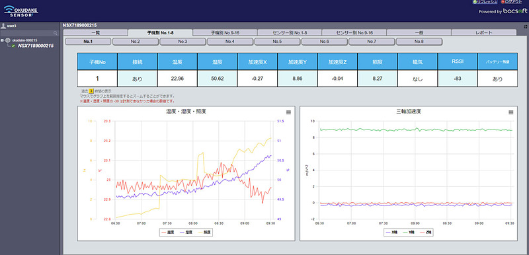Click the yellow 3 hours display field
The width and height of the screenshot is (529, 255).
91,91
